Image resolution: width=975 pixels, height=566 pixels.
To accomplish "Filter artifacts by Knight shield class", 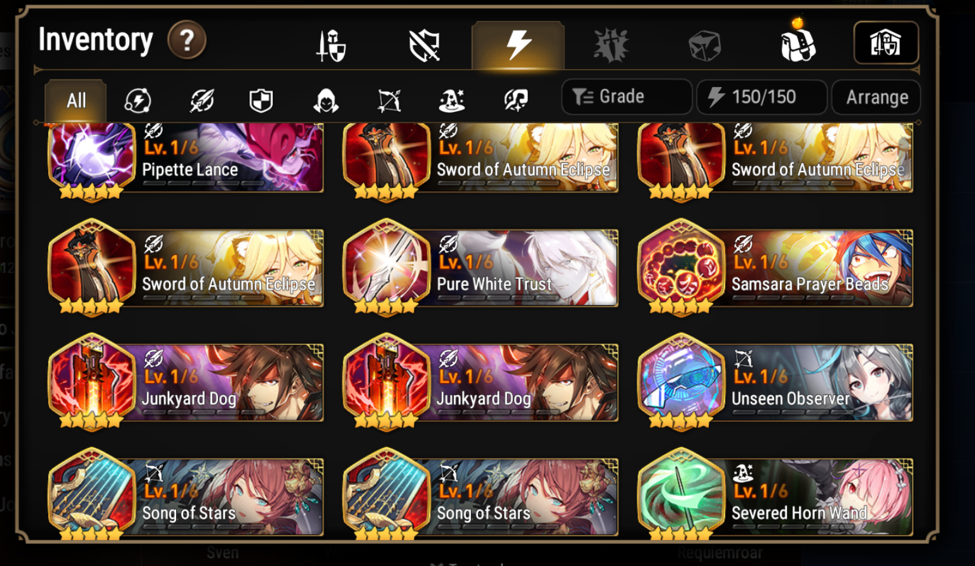I will tap(261, 100).
